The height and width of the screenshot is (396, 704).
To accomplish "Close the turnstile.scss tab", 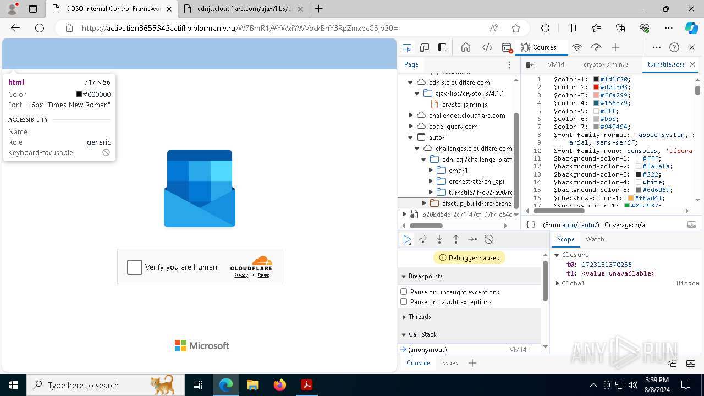I will 692,64.
